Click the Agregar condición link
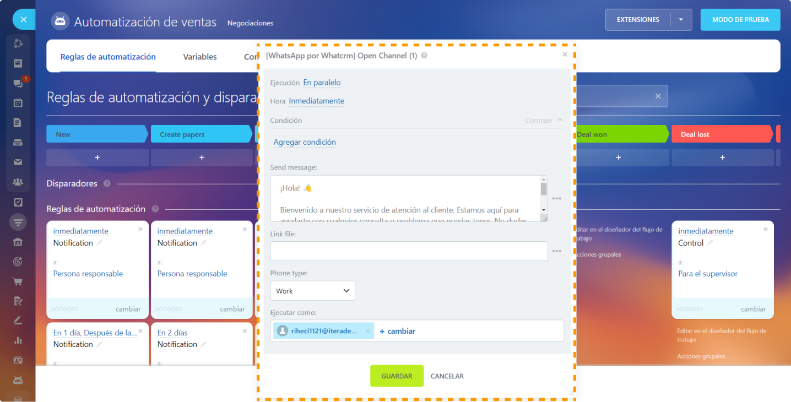The width and height of the screenshot is (791, 402). 305,142
